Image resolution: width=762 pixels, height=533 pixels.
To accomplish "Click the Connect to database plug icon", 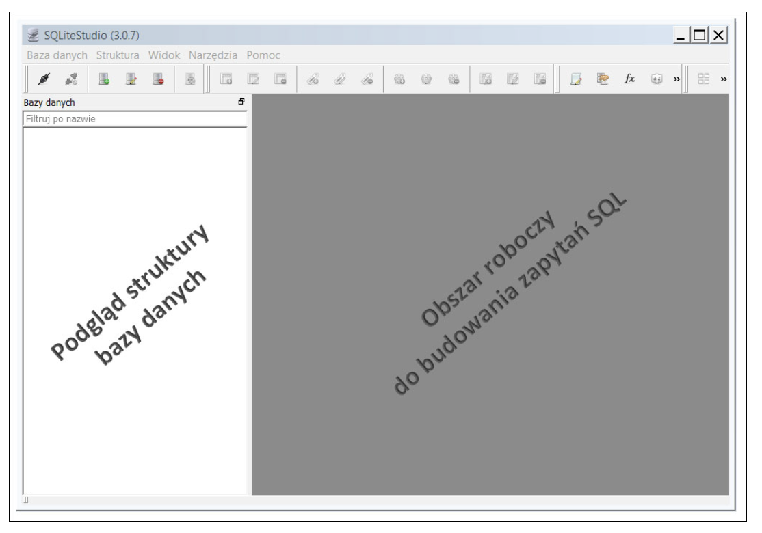I will point(43,79).
